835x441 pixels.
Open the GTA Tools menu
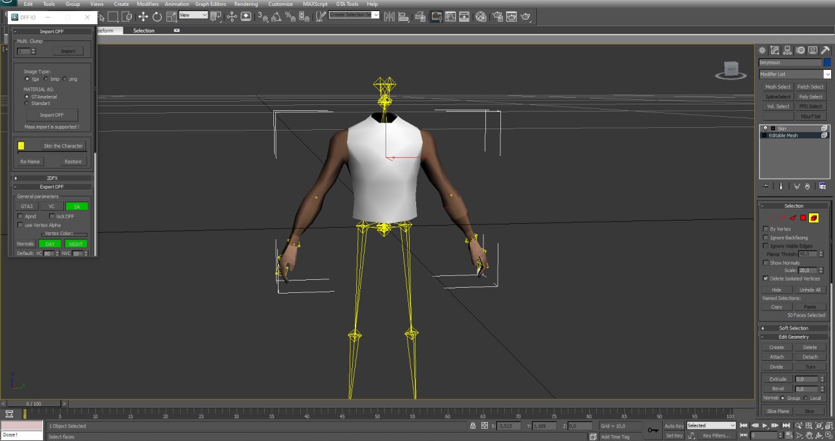coord(347,4)
